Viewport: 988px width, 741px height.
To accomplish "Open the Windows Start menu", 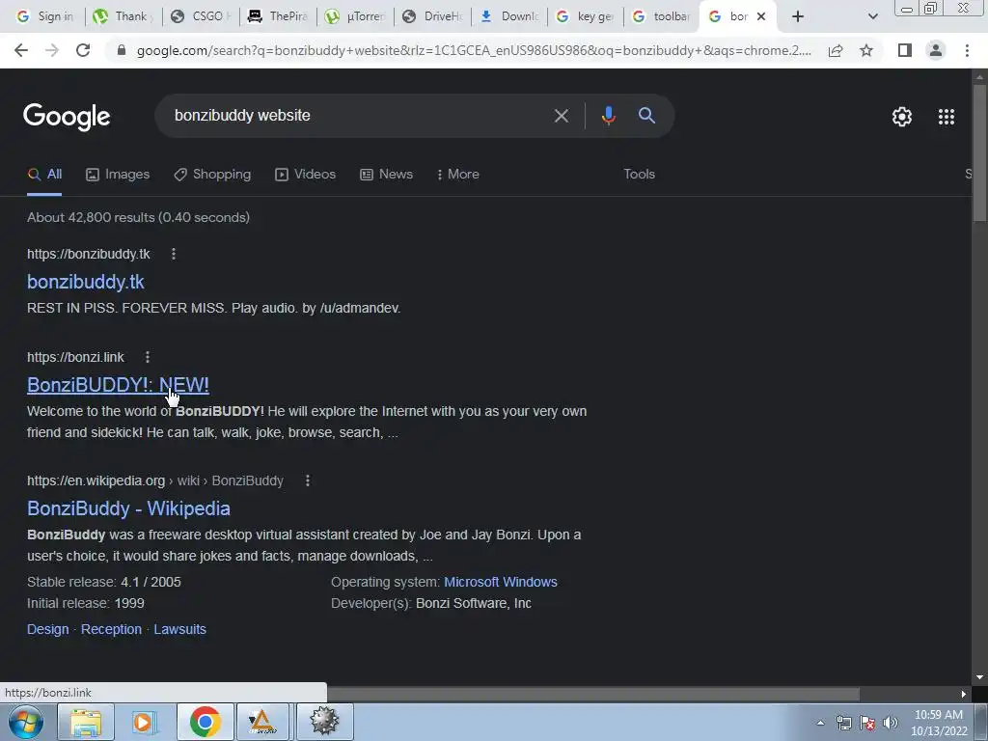I will tap(25, 722).
